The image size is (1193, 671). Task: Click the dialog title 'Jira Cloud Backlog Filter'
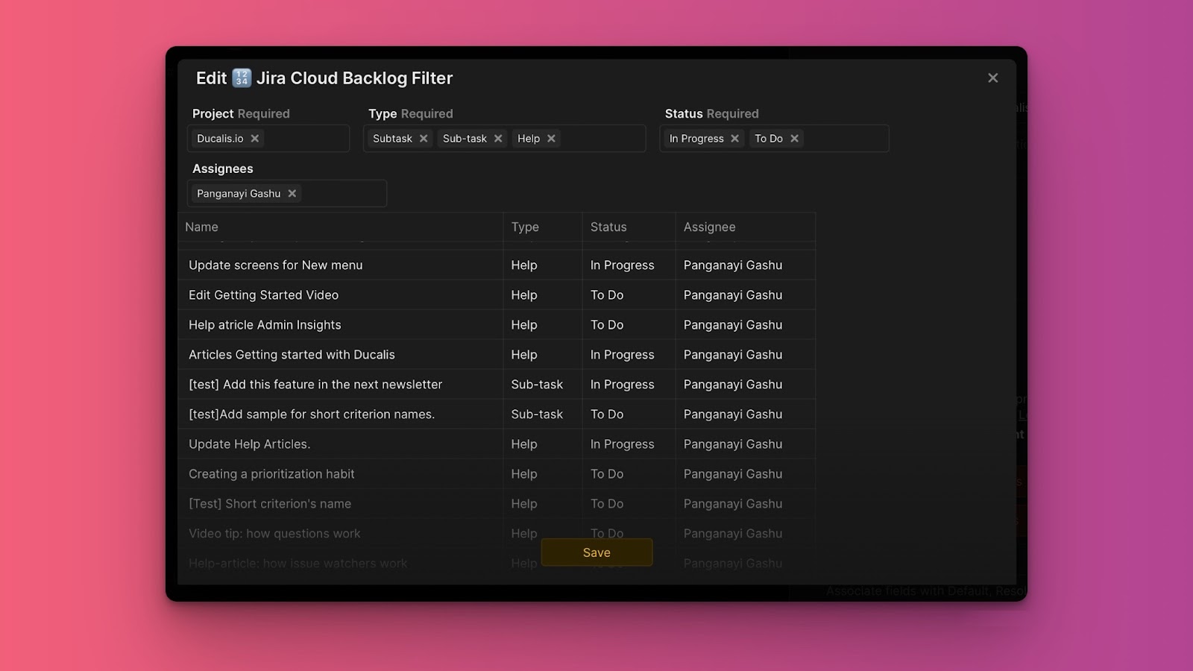click(354, 78)
